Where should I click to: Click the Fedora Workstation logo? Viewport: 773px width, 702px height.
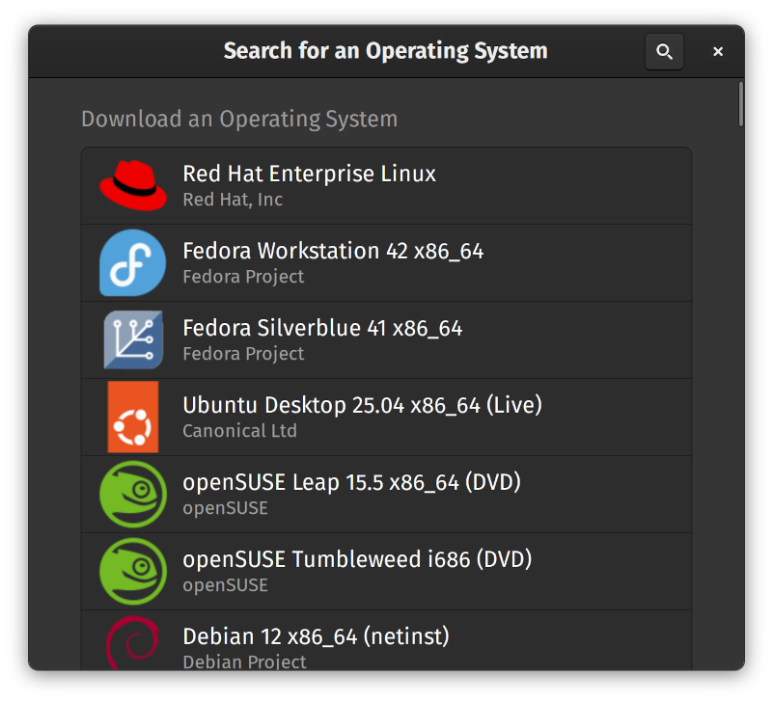(x=132, y=262)
